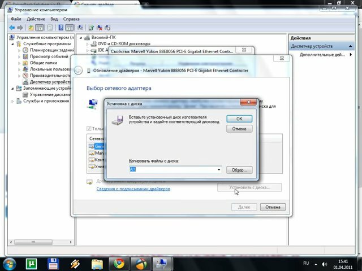This screenshot has height=271, width=362.
Task: Click the Back arrow in toolbar
Action: pos(12,28)
